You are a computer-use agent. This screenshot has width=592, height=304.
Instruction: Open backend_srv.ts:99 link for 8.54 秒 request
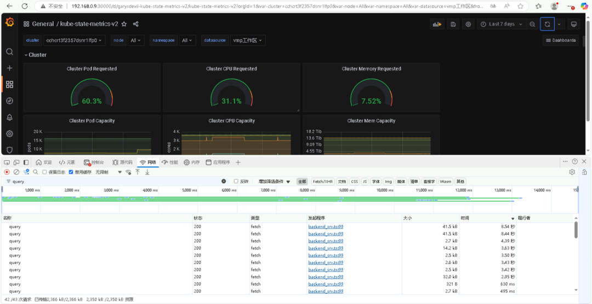(326, 226)
